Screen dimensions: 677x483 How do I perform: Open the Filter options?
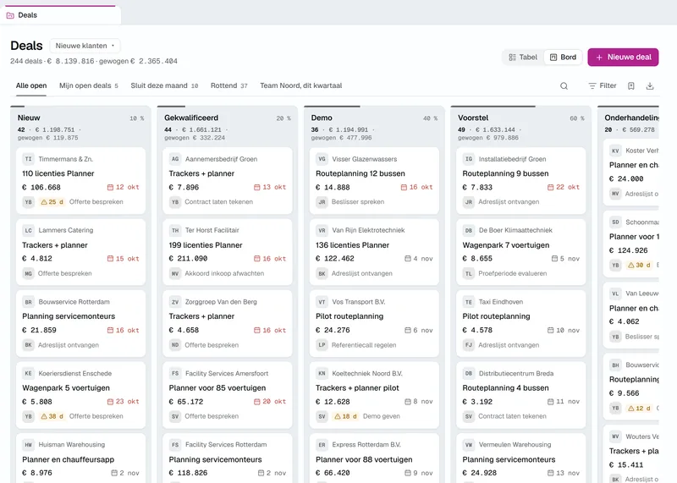pyautogui.click(x=603, y=86)
